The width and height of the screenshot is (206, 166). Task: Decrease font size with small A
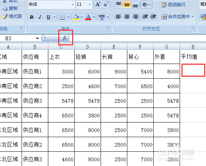(106, 4)
